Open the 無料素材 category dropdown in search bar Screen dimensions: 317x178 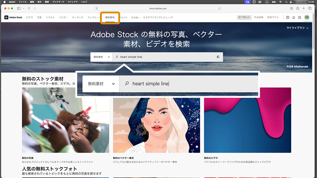(x=101, y=57)
